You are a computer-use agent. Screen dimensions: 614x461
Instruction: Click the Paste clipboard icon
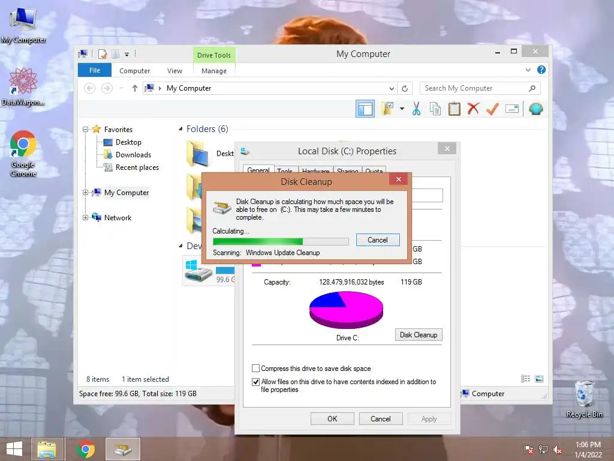(455, 109)
